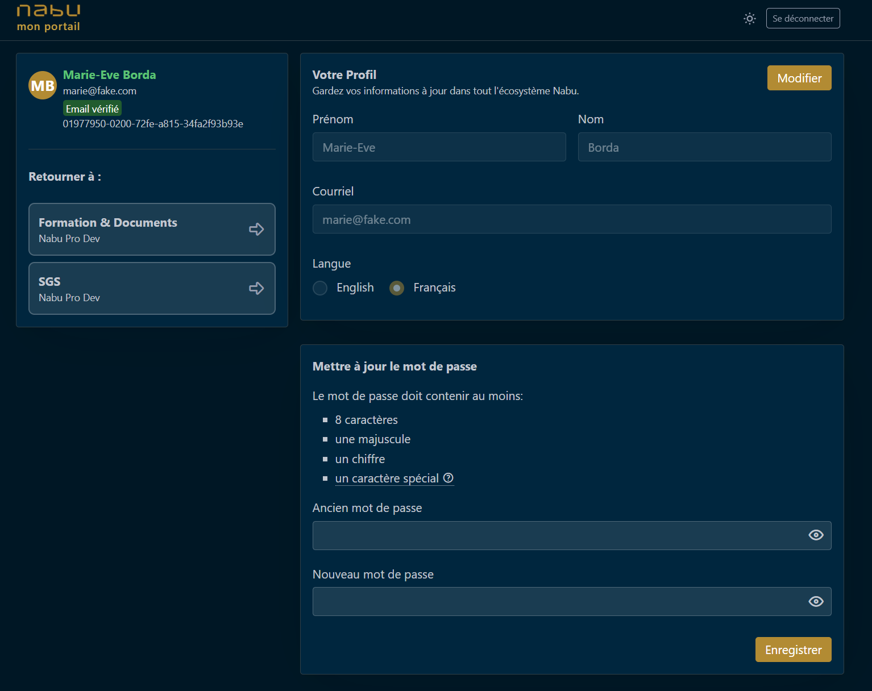Click the MB user avatar
Image resolution: width=872 pixels, height=691 pixels.
point(43,85)
